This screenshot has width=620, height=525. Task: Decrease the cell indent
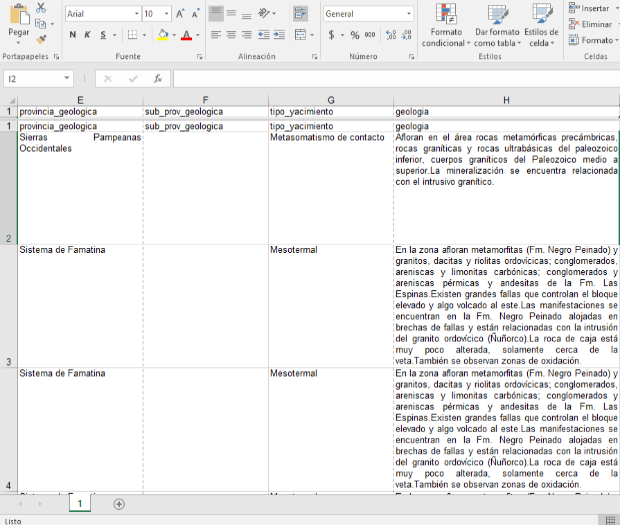point(264,35)
